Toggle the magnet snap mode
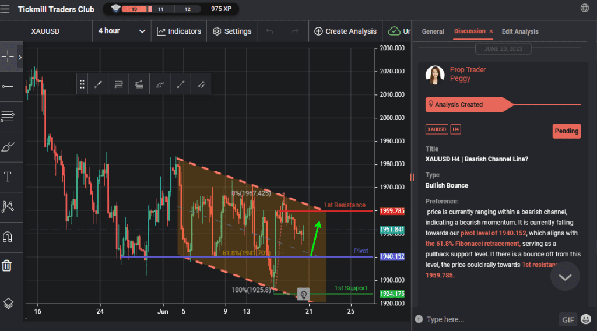The image size is (597, 331). click(x=8, y=237)
